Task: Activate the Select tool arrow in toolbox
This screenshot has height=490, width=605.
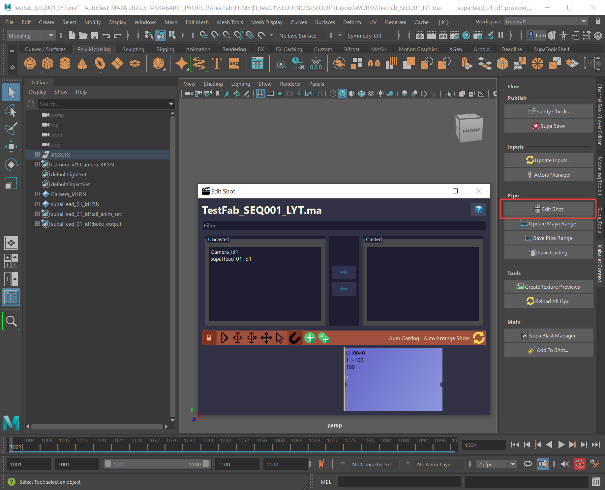Action: [x=11, y=92]
